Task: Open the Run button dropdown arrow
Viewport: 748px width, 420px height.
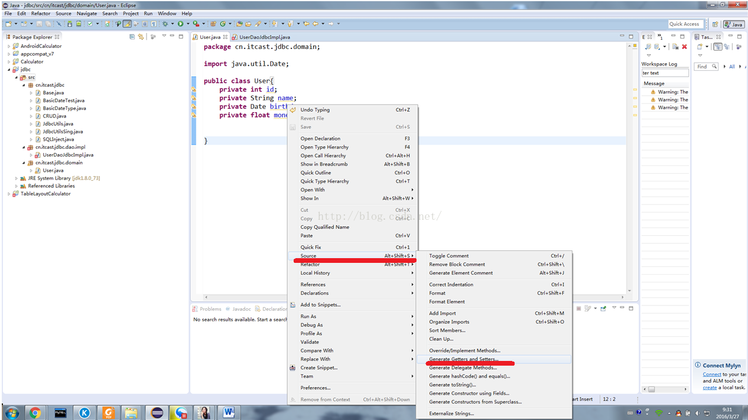Action: click(x=187, y=24)
